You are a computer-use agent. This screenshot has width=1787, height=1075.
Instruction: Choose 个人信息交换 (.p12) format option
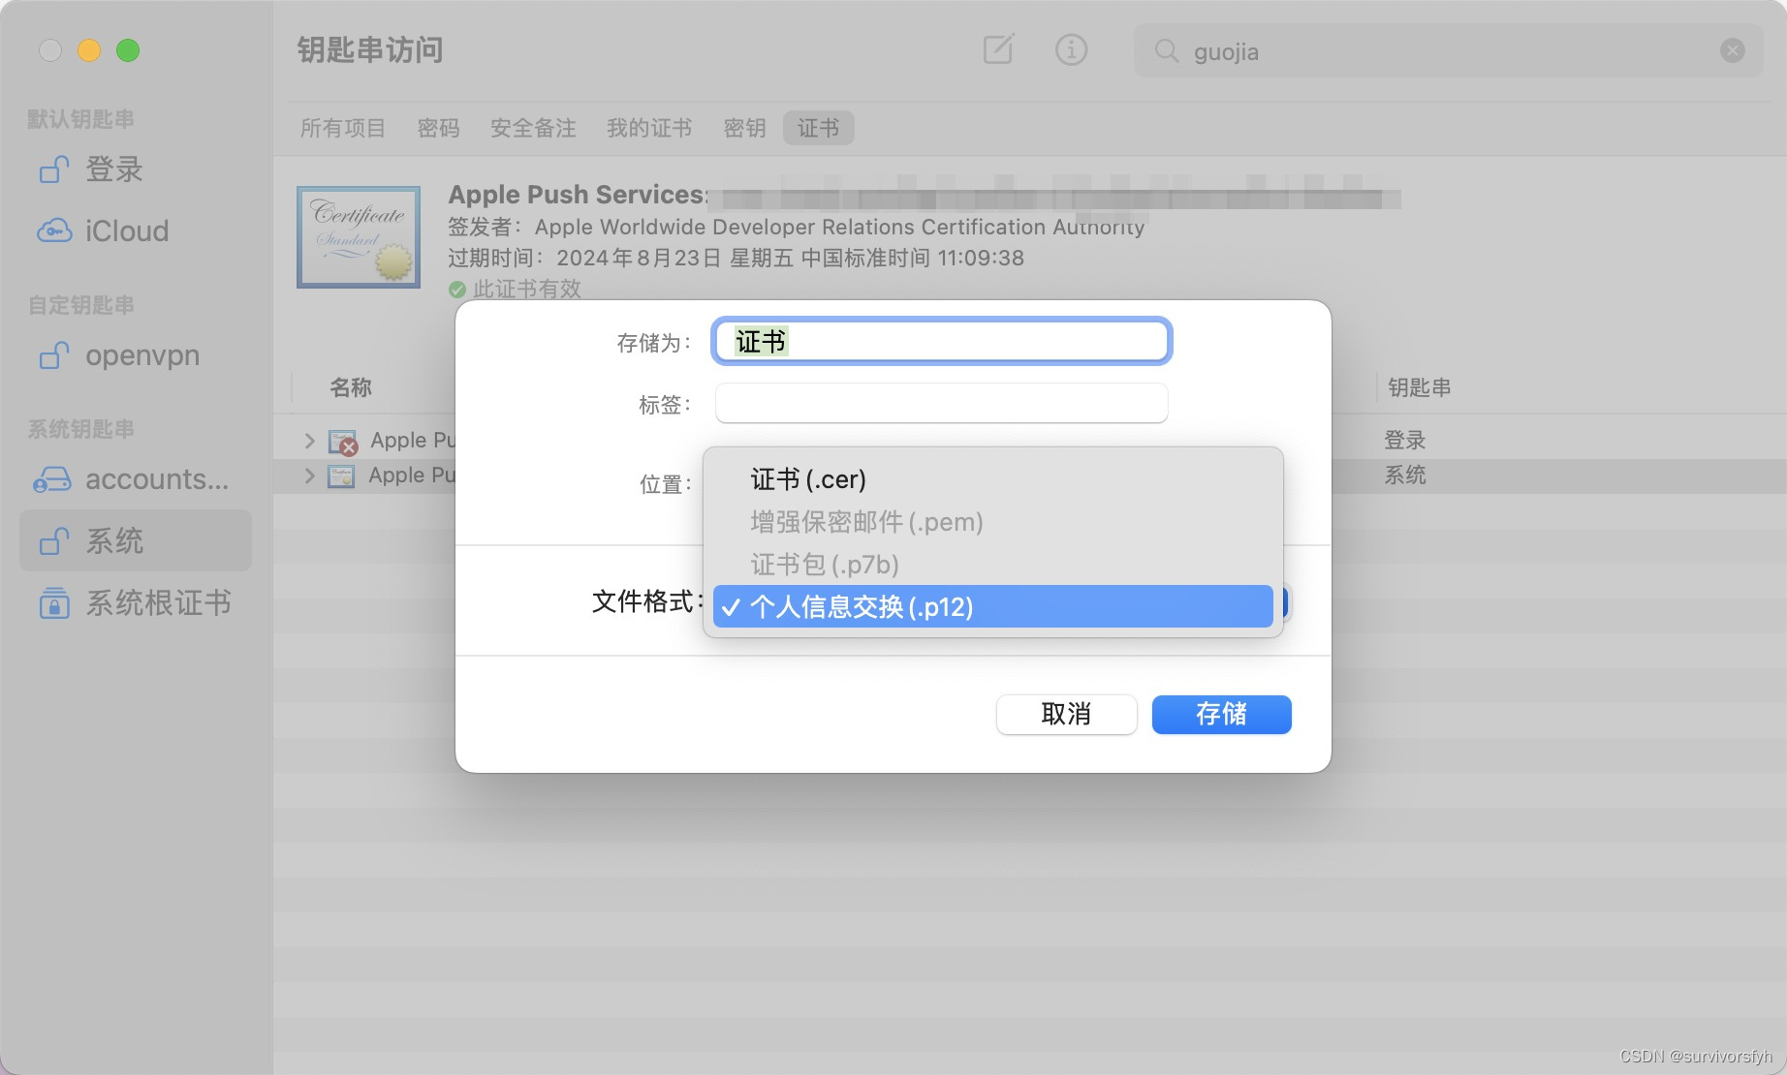pos(992,606)
